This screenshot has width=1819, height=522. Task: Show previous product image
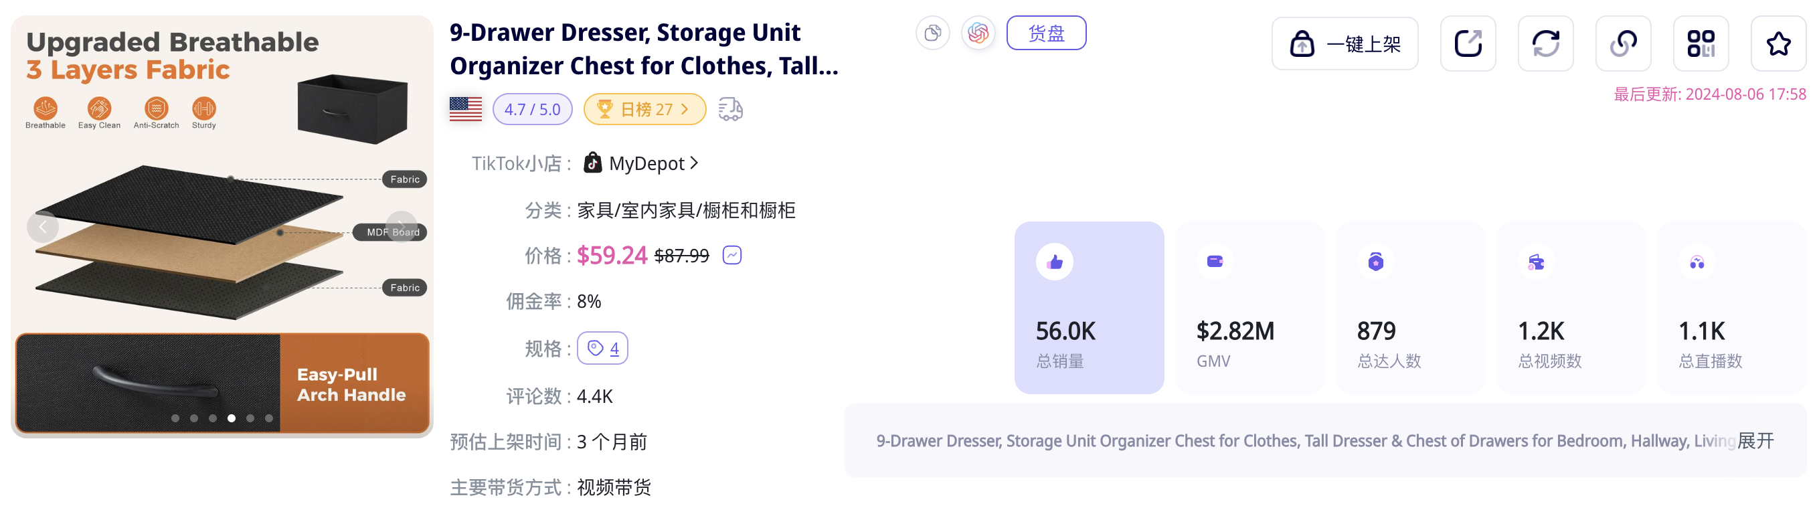coord(42,227)
